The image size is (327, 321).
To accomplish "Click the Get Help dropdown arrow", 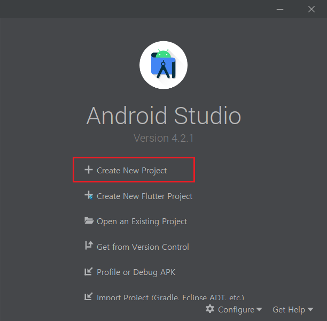I will pyautogui.click(x=310, y=309).
